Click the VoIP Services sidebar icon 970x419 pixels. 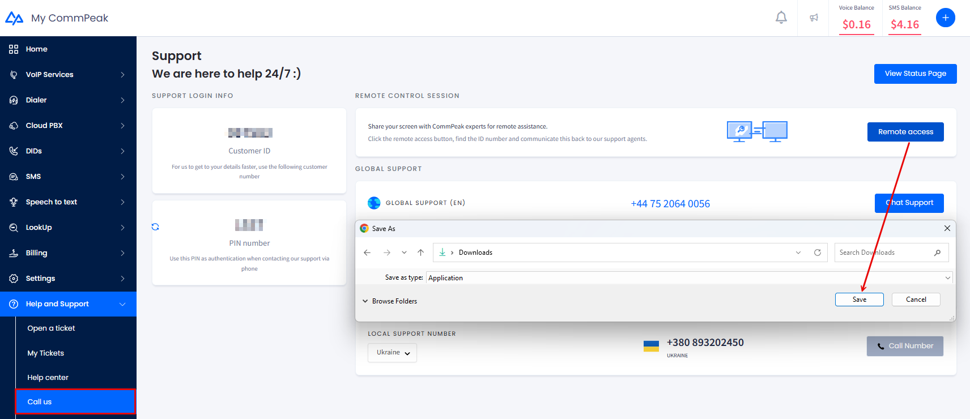tap(14, 75)
